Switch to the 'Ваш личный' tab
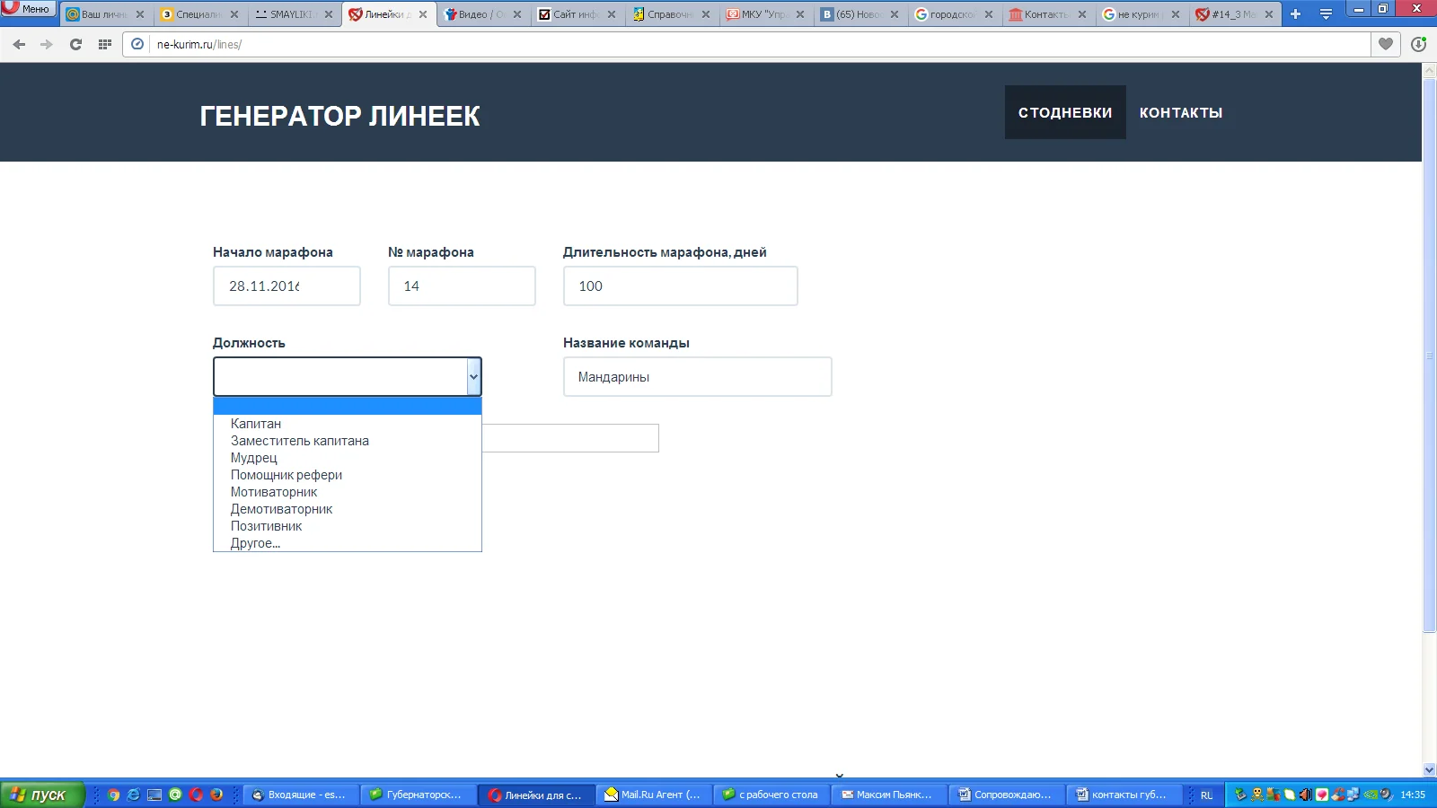 tap(104, 14)
